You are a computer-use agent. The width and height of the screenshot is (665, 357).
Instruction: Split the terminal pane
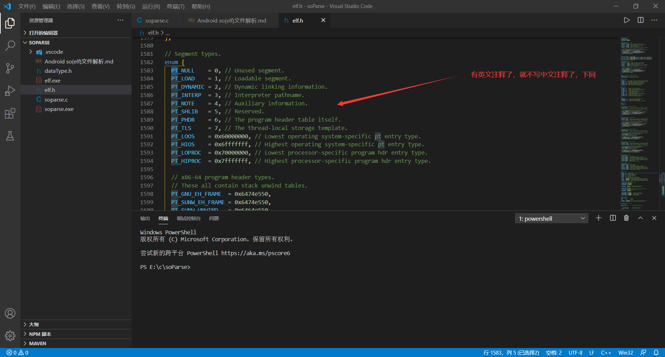[x=613, y=218]
